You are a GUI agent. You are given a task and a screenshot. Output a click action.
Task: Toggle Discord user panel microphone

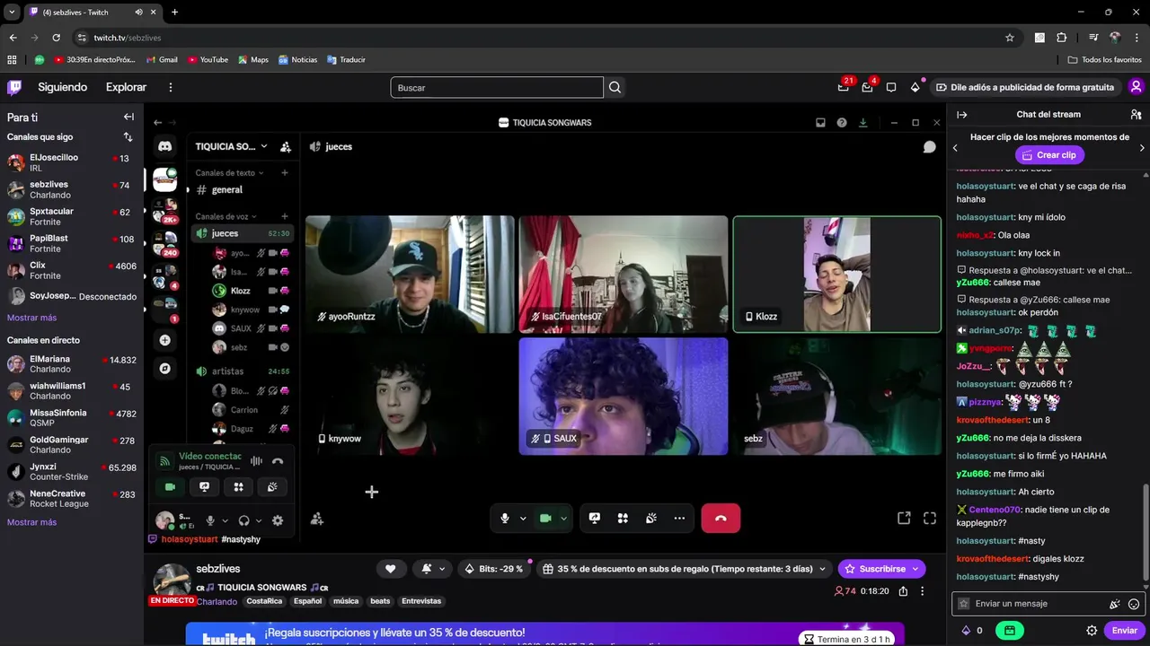click(210, 520)
